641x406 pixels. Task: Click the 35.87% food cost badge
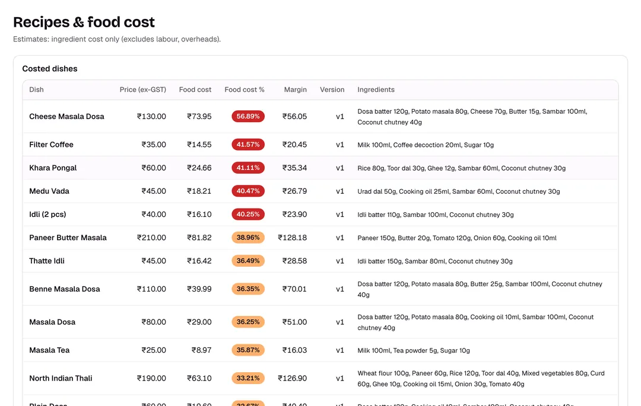[x=248, y=350]
